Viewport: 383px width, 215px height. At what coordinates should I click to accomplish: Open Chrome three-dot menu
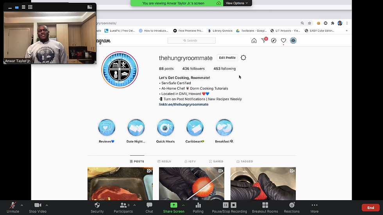click(347, 23)
